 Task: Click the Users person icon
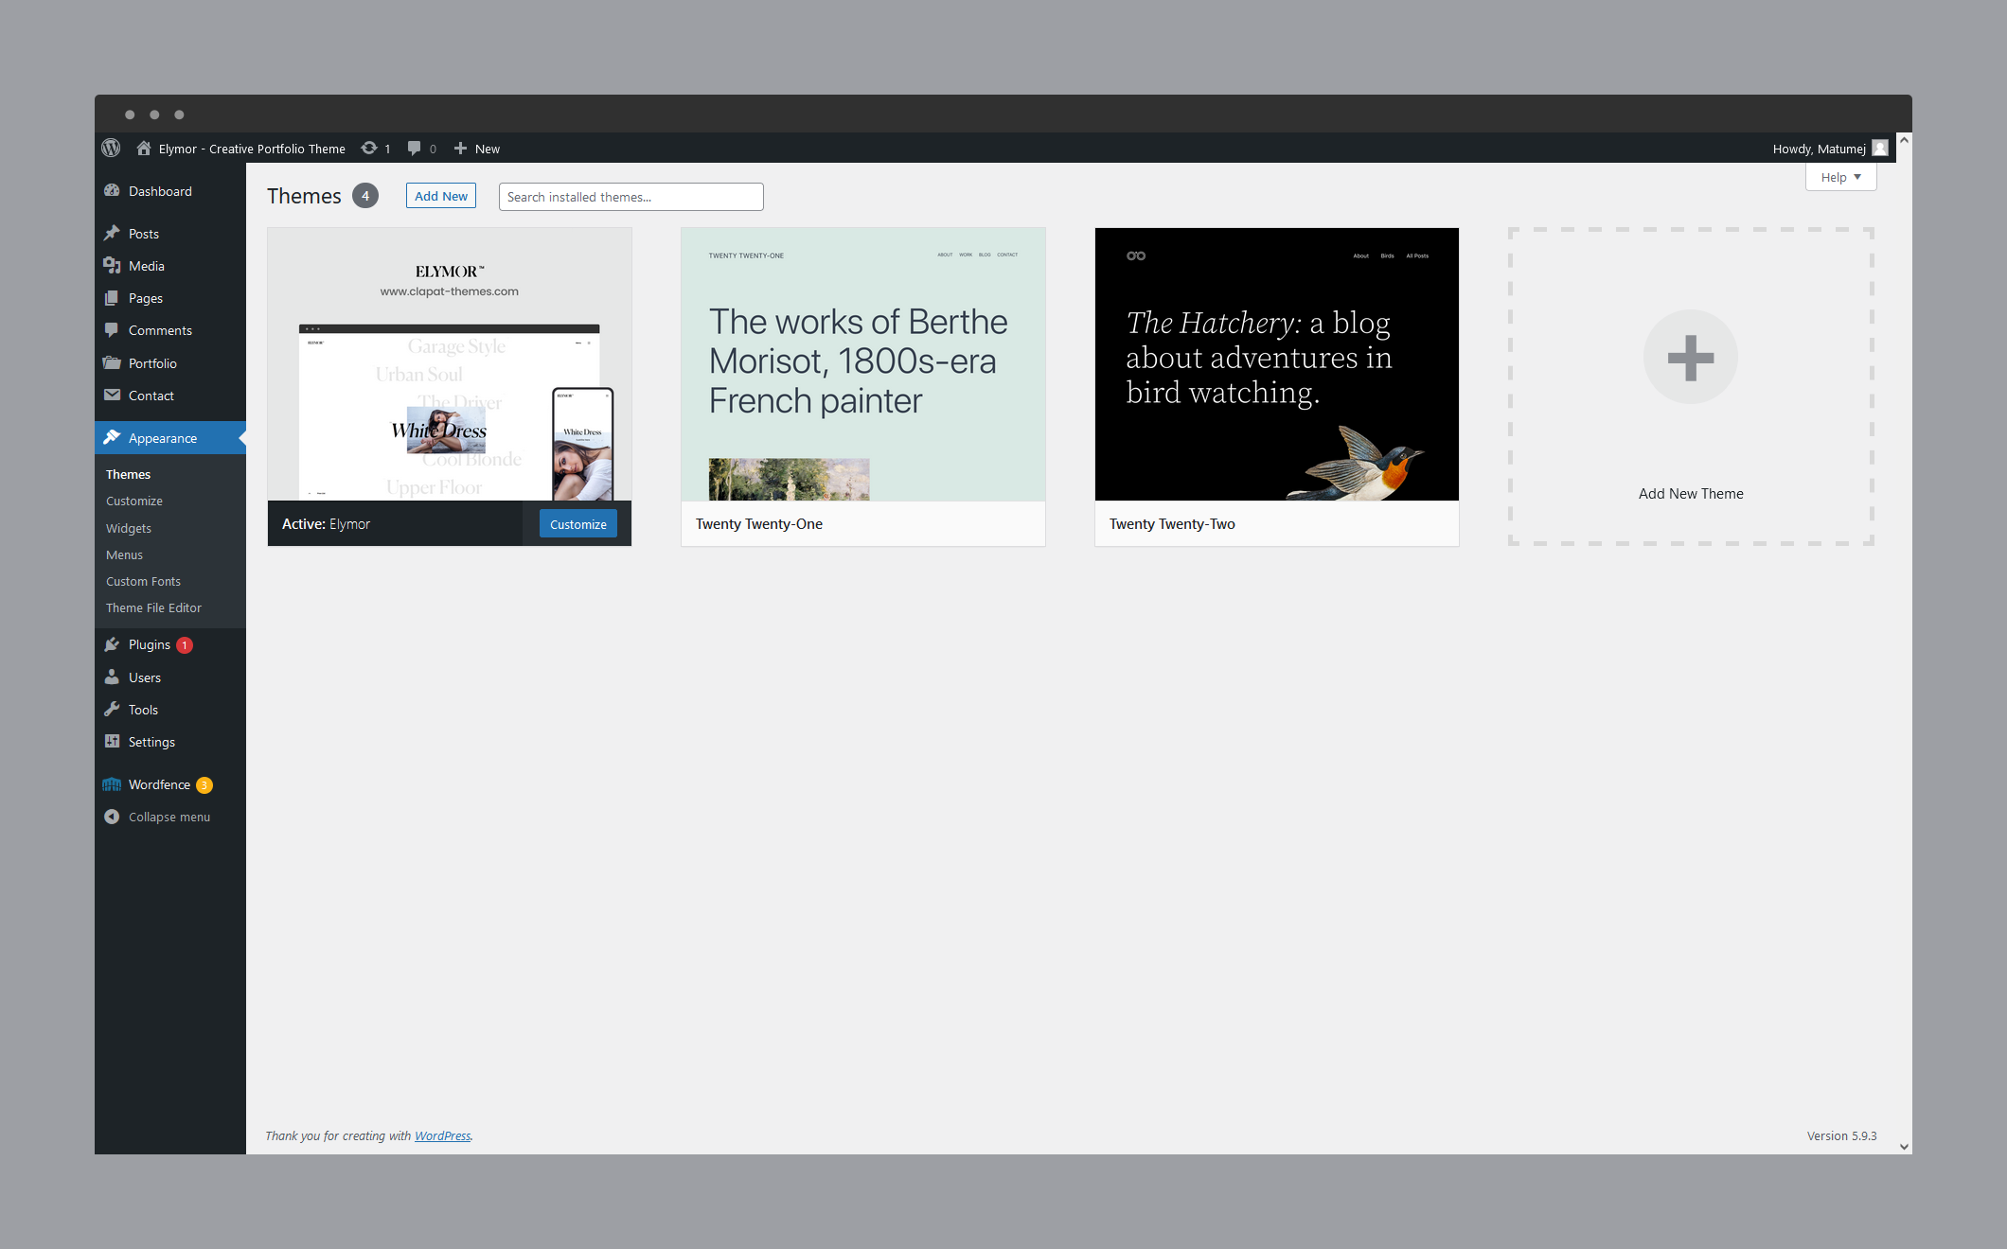pos(112,677)
